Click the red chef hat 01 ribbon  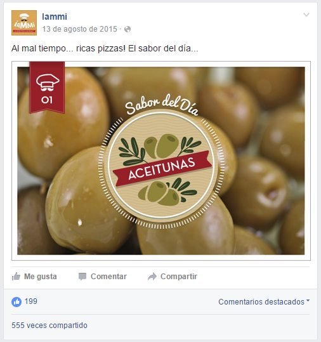coord(47,88)
